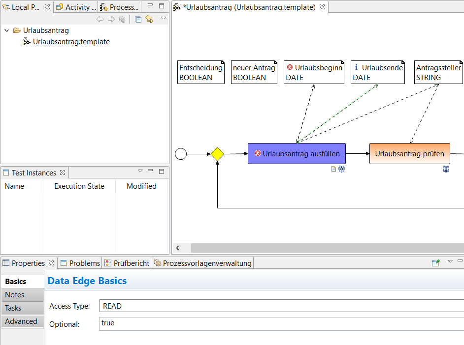Viewport: 464px width, 345px height.
Task: Select the Urlaubsantrag ausfüllen activity
Action: (x=297, y=153)
